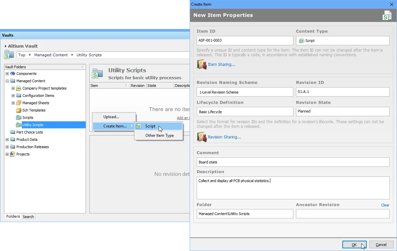Open the Item Sharing... link
Viewport: 397px width, 251px height.
coord(222,65)
